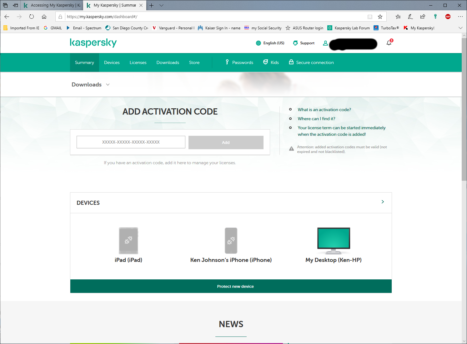Open the notifications bell icon
The height and width of the screenshot is (344, 467).
389,43
